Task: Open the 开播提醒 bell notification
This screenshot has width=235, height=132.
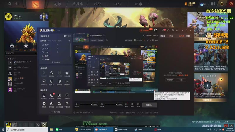Action: pos(147,35)
